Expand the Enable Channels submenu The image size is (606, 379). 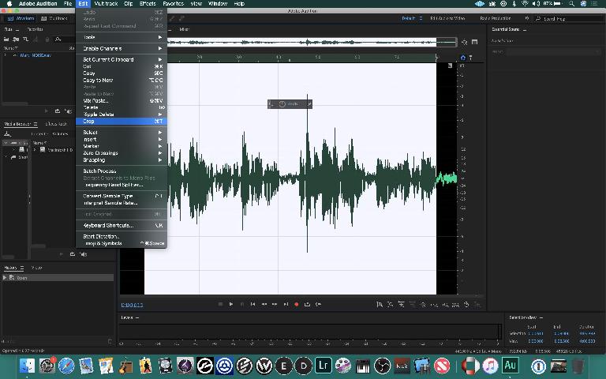pos(122,48)
